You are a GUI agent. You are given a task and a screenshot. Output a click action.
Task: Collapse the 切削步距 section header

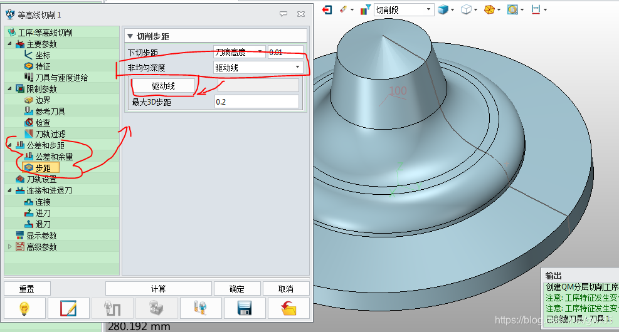pyautogui.click(x=130, y=36)
